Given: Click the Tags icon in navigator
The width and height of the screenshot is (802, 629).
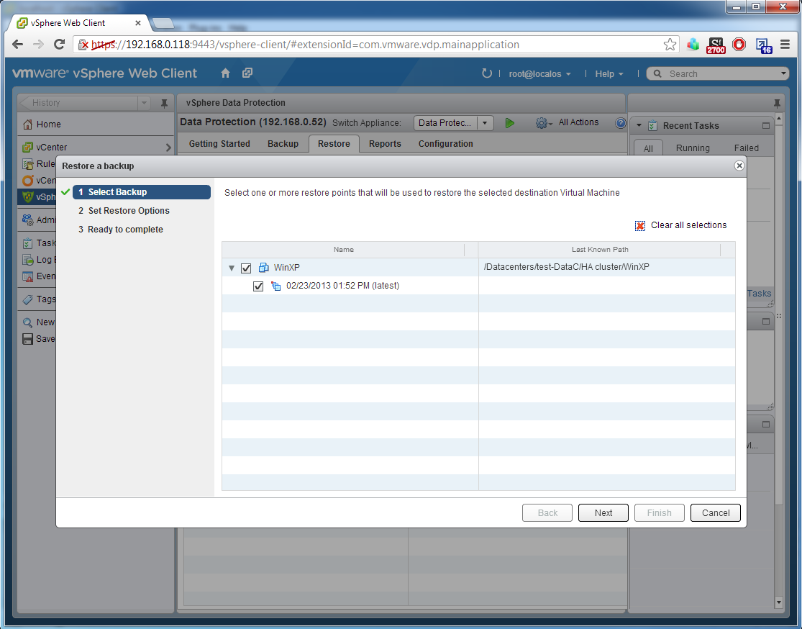Looking at the screenshot, I should (x=27, y=299).
